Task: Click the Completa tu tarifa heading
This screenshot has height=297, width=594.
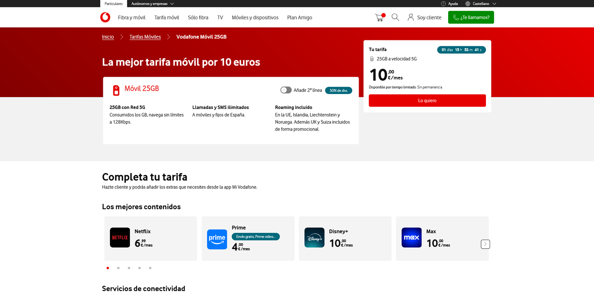Action: [145, 177]
